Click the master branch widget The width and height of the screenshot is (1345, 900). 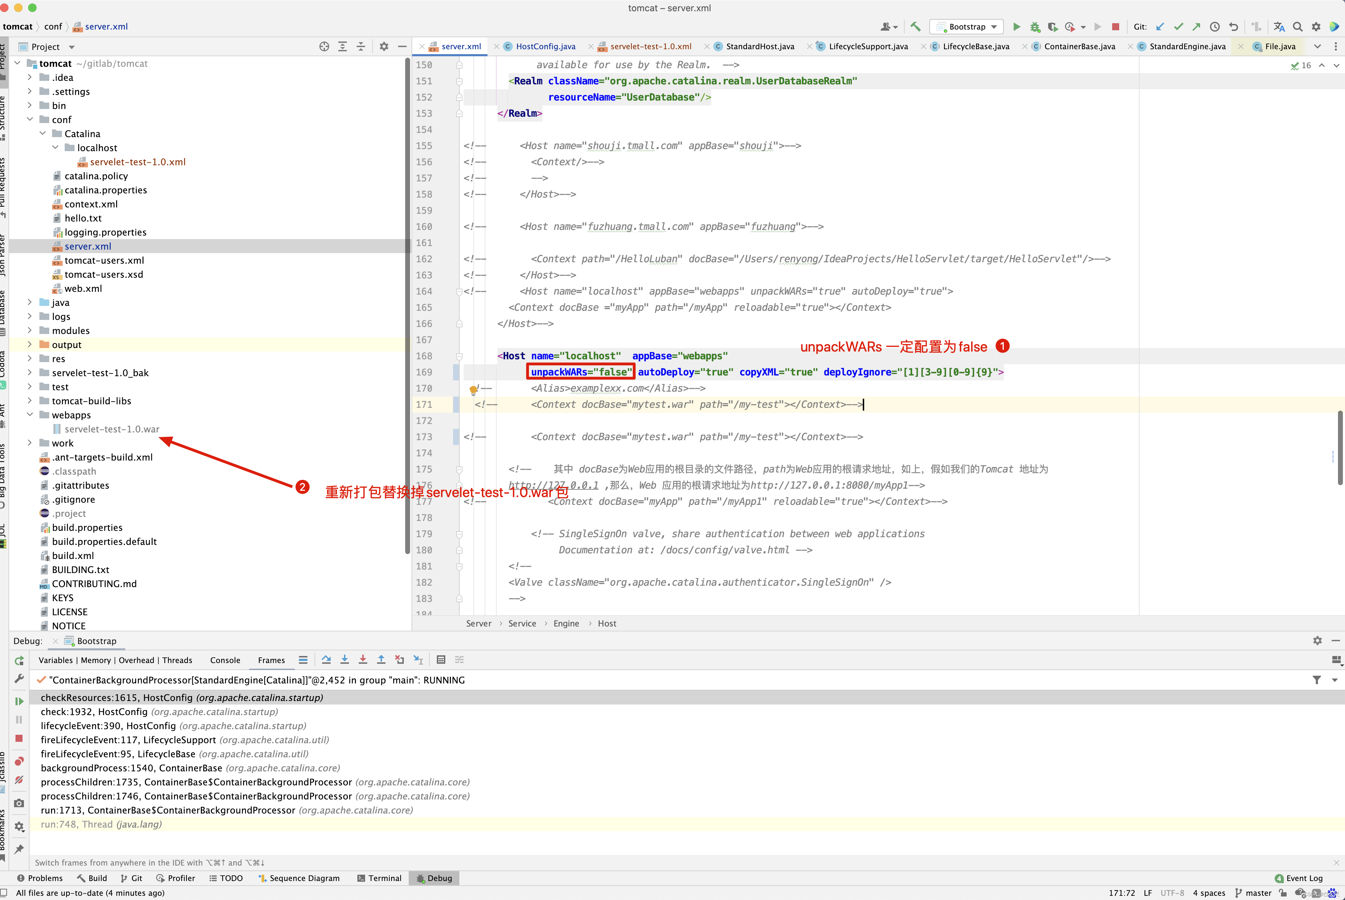click(x=1253, y=893)
